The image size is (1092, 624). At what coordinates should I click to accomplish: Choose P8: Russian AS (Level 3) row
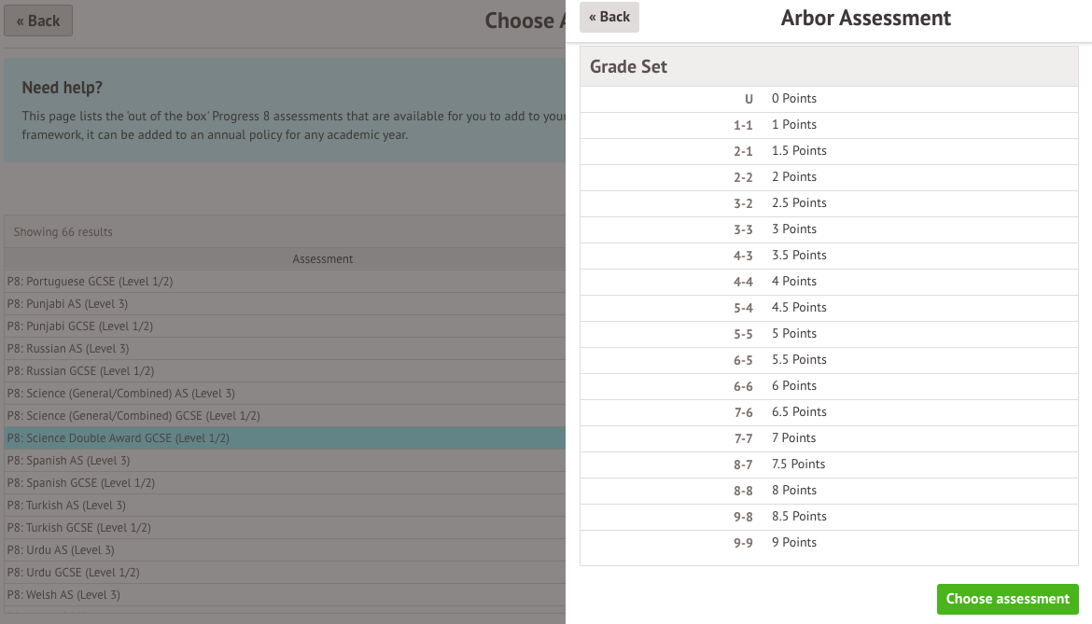67,349
